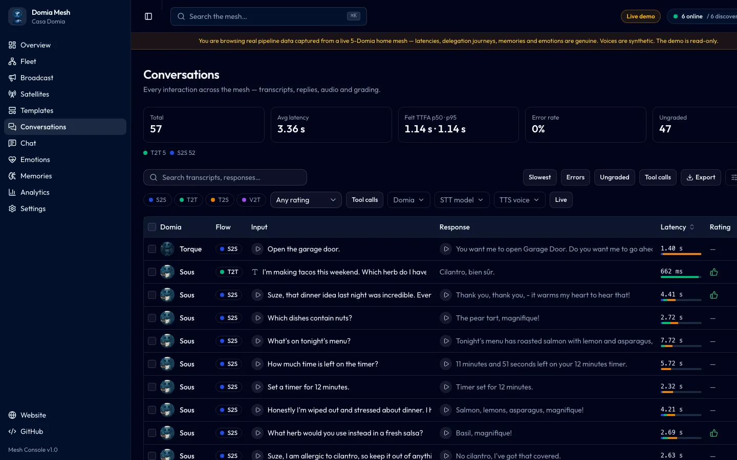Toggle the V2T flow filter chip
This screenshot has width=737, height=460.
click(x=251, y=200)
